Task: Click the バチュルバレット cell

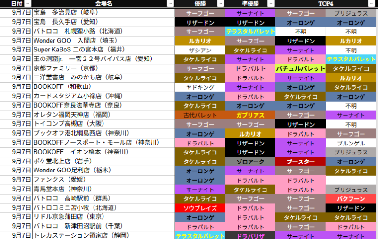Action: pos(301,68)
